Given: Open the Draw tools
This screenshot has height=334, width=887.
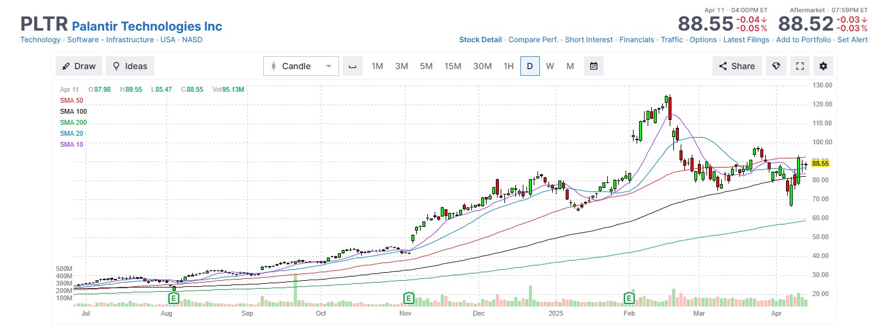Looking at the screenshot, I should tap(79, 66).
